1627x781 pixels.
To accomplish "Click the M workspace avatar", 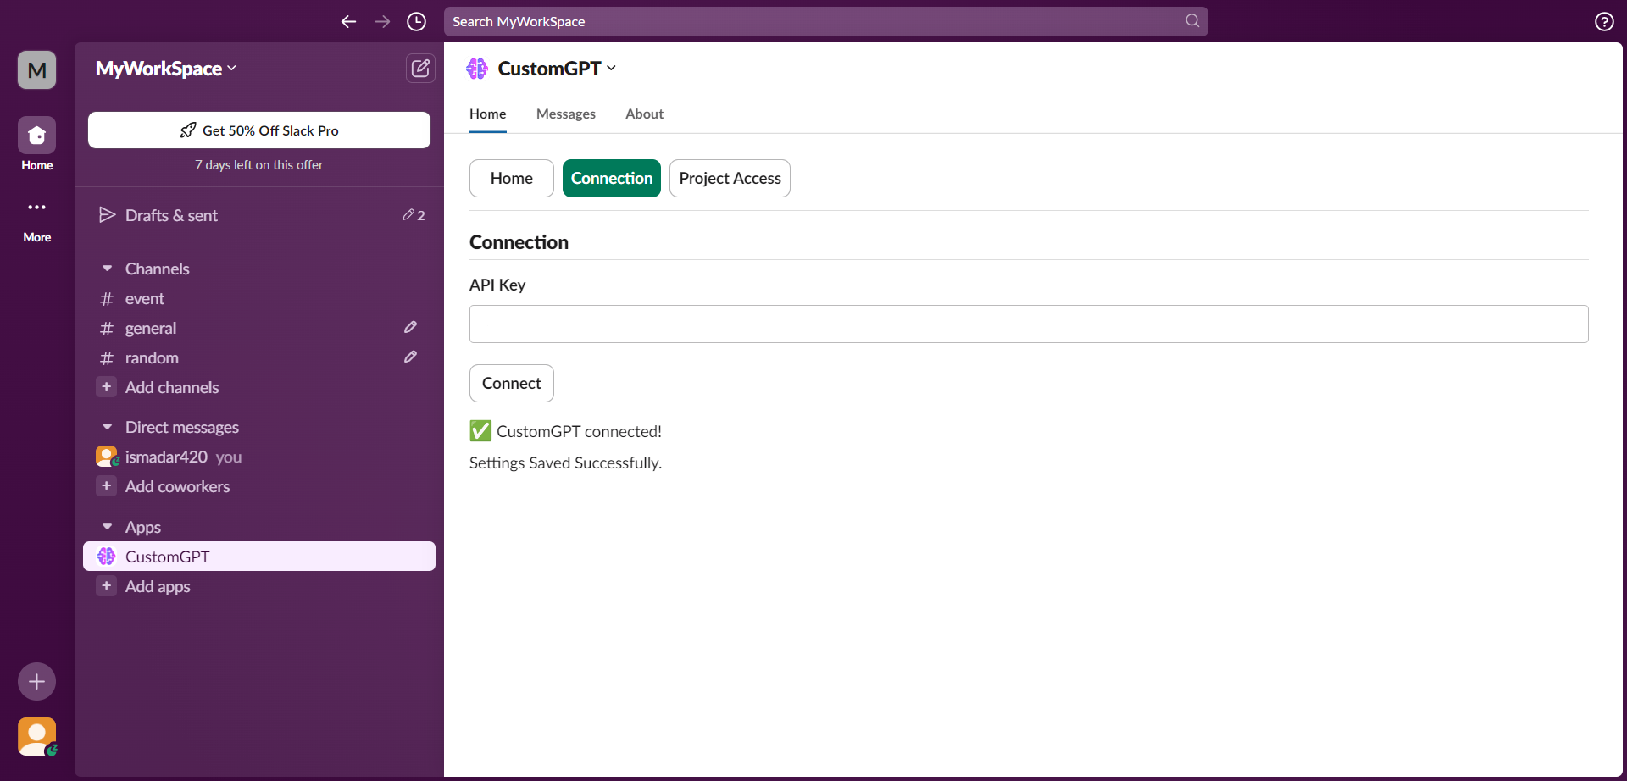I will tap(36, 69).
